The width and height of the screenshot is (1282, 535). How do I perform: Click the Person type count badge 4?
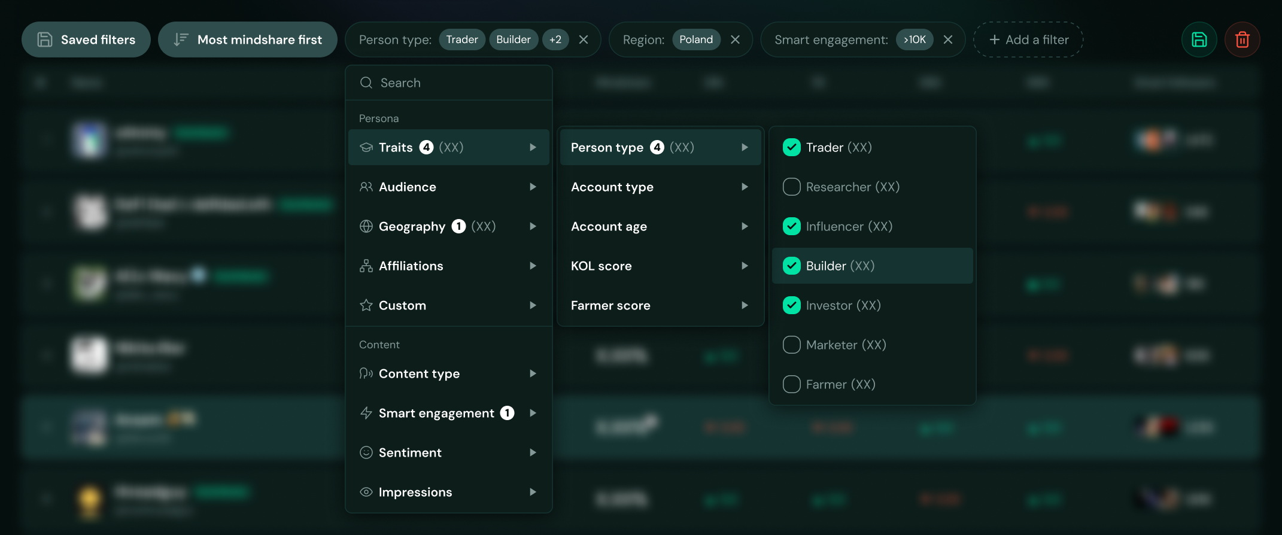pos(657,147)
